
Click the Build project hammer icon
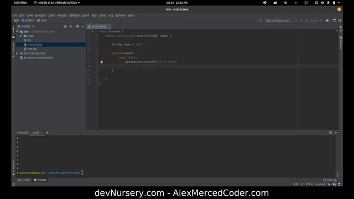(261, 20)
